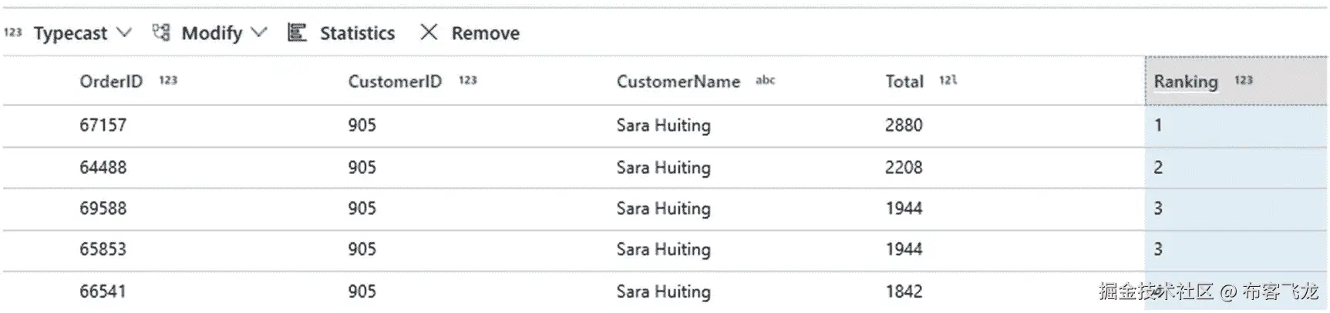Select the row with OrderID 66541
The height and width of the screenshot is (313, 1330).
coord(665,291)
